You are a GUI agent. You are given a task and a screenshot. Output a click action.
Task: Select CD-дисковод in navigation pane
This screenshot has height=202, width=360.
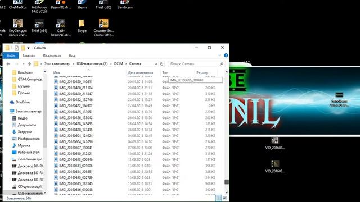point(27,186)
